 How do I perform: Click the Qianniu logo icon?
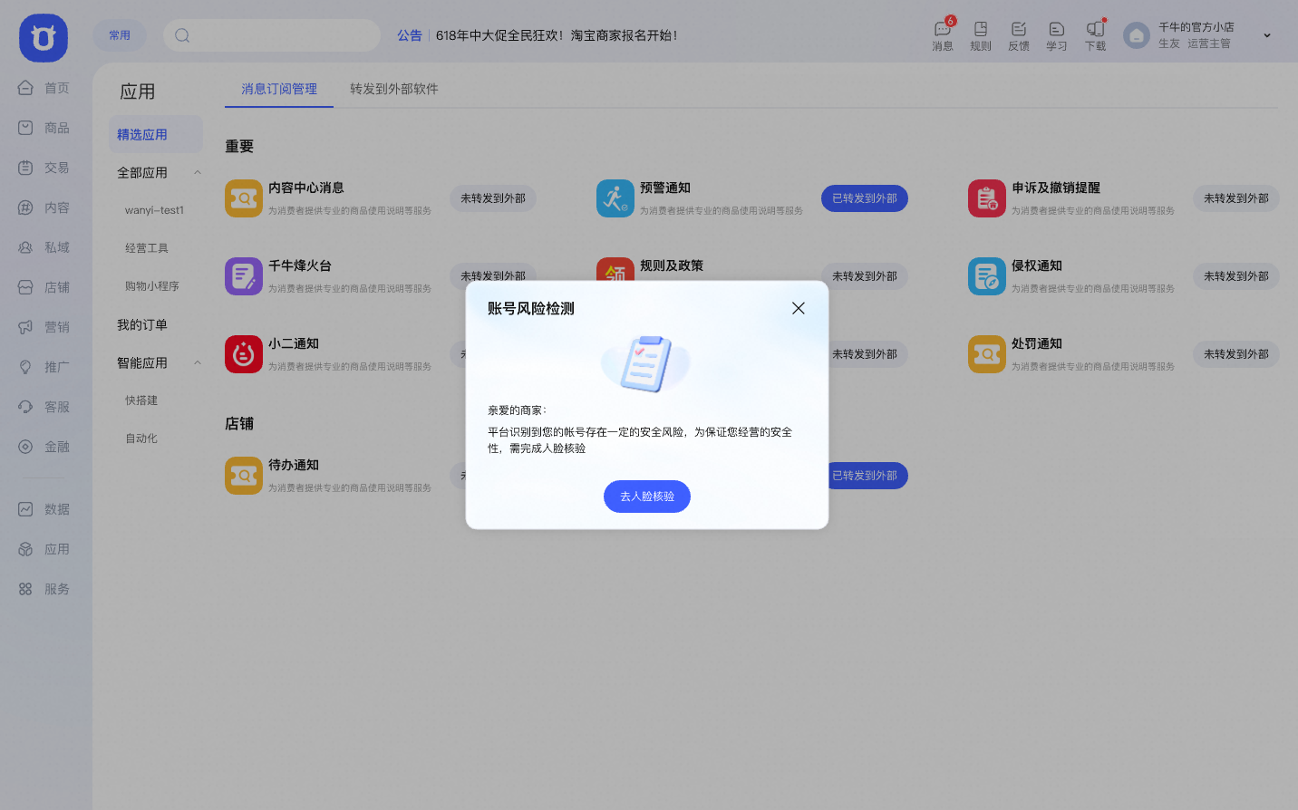[44, 38]
